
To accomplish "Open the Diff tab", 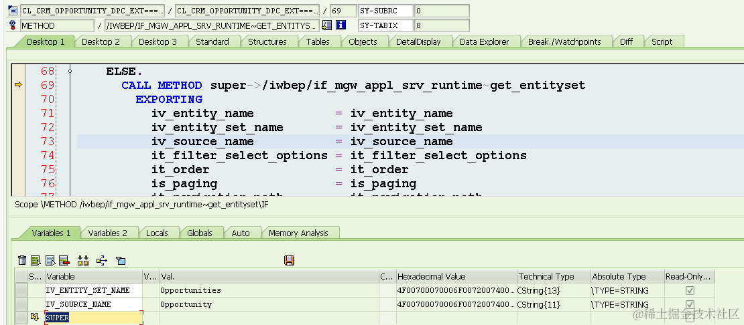I will (626, 41).
